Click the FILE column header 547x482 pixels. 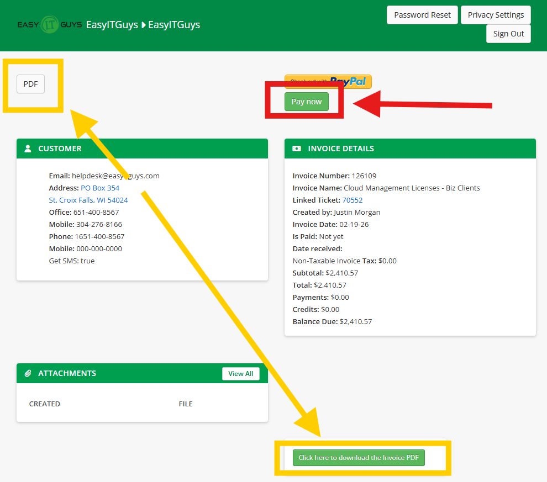pos(186,404)
